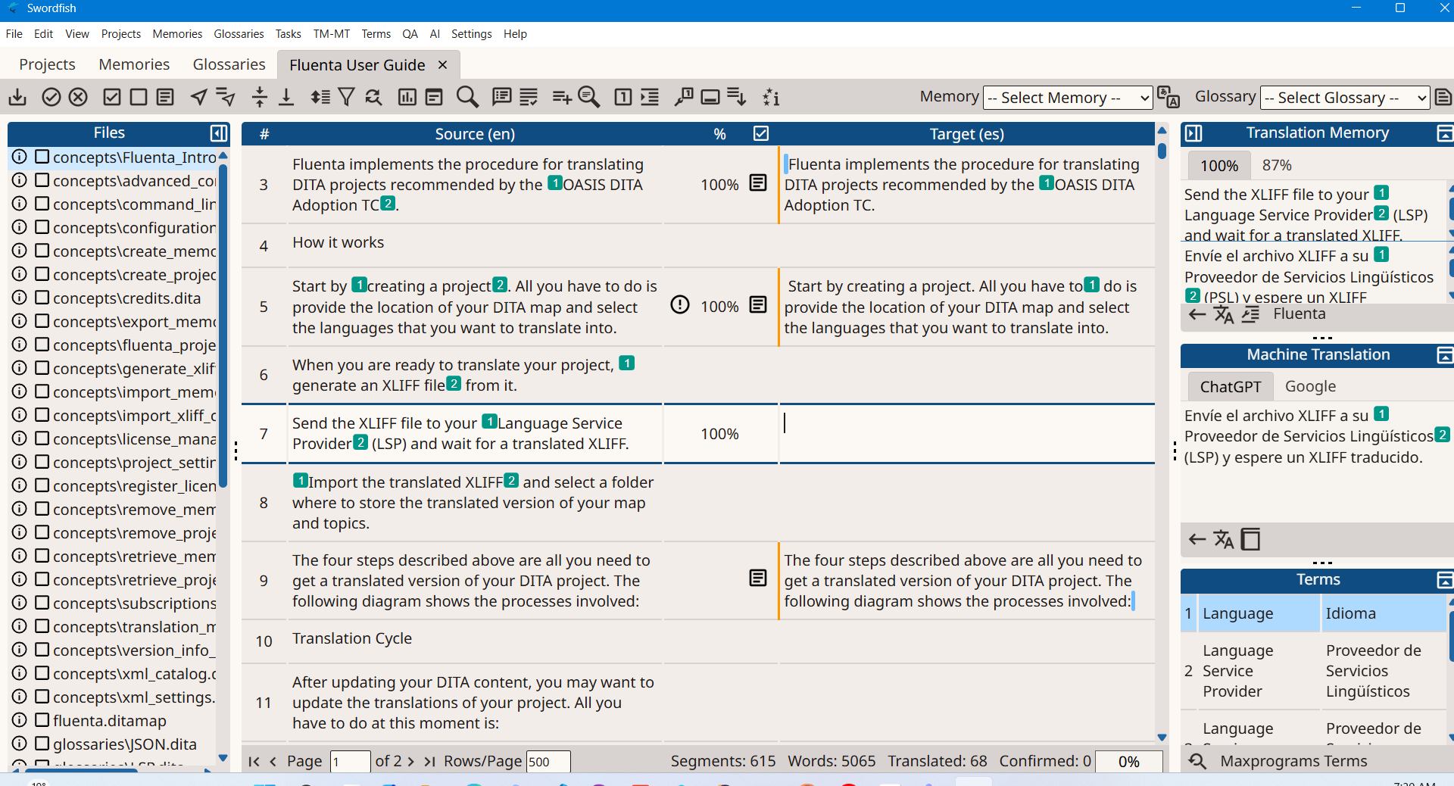Select the 87% match tab
1454x786 pixels.
click(x=1277, y=165)
